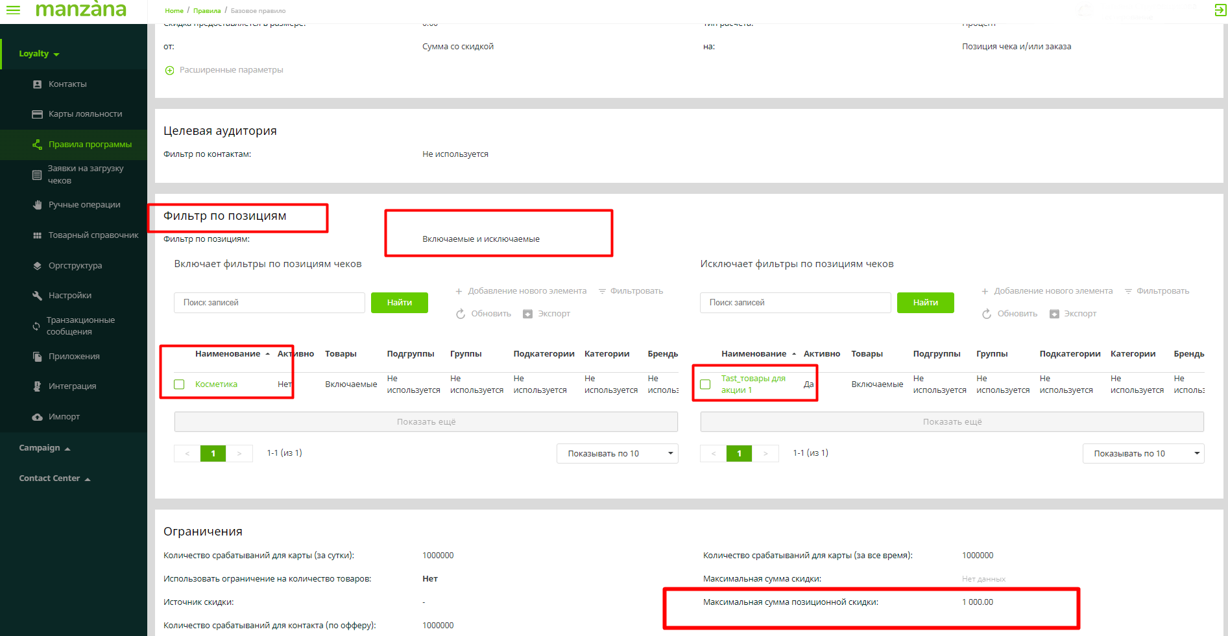Click the Контакты sidebar icon
1228x636 pixels.
(x=37, y=84)
